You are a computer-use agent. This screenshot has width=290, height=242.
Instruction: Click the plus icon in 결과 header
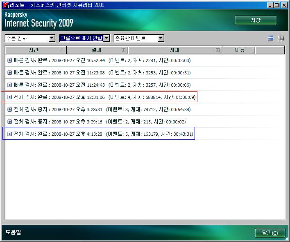click(x=123, y=50)
